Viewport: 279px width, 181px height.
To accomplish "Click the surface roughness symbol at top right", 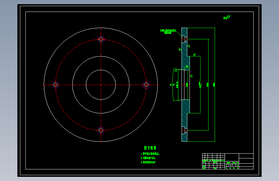I will (227, 17).
